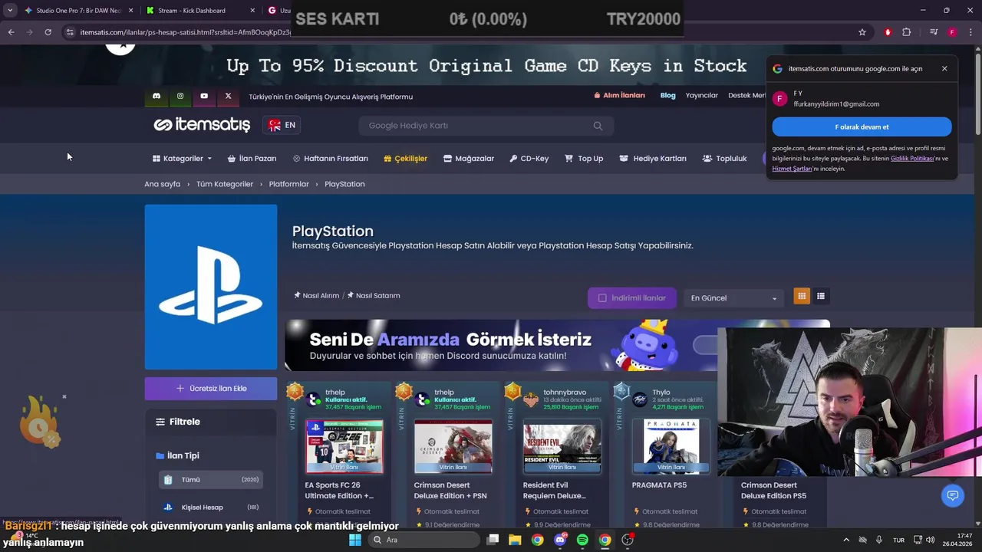Open the Chrome tab search dropdown arrow

point(9,11)
